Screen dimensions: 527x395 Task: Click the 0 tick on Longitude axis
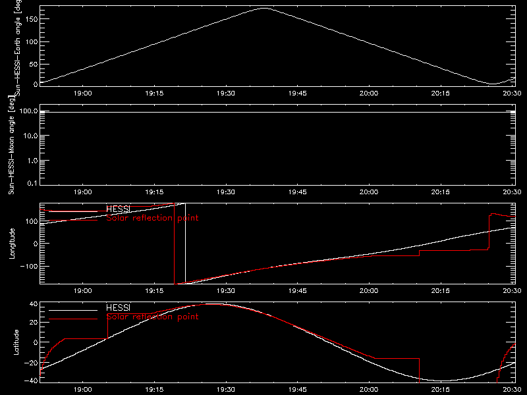coord(36,244)
